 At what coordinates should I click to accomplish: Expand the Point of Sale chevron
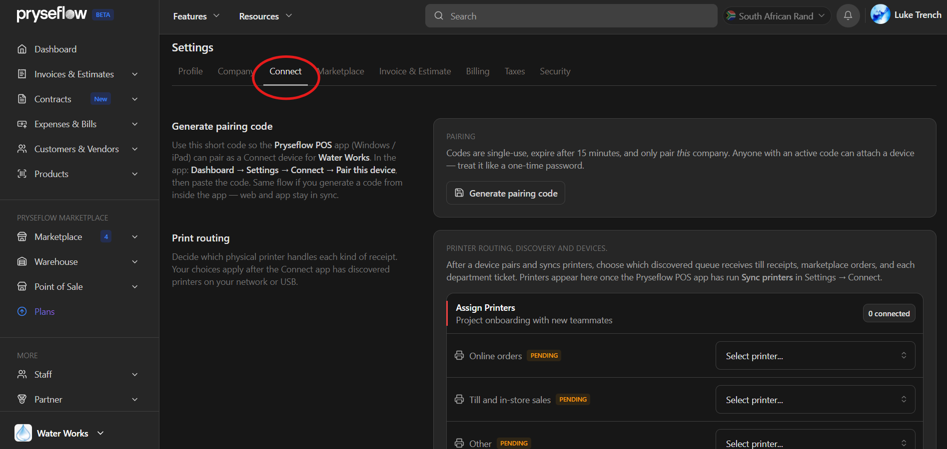pyautogui.click(x=134, y=286)
